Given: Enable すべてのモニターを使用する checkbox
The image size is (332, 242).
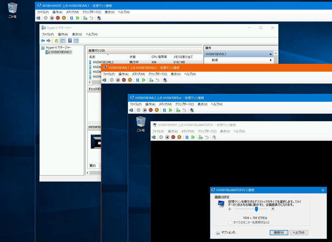Looking at the screenshot, I should pyautogui.click(x=230, y=222).
